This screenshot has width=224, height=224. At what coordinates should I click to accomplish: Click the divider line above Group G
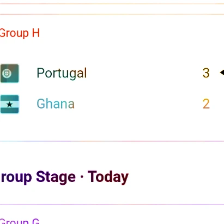pos(112,204)
